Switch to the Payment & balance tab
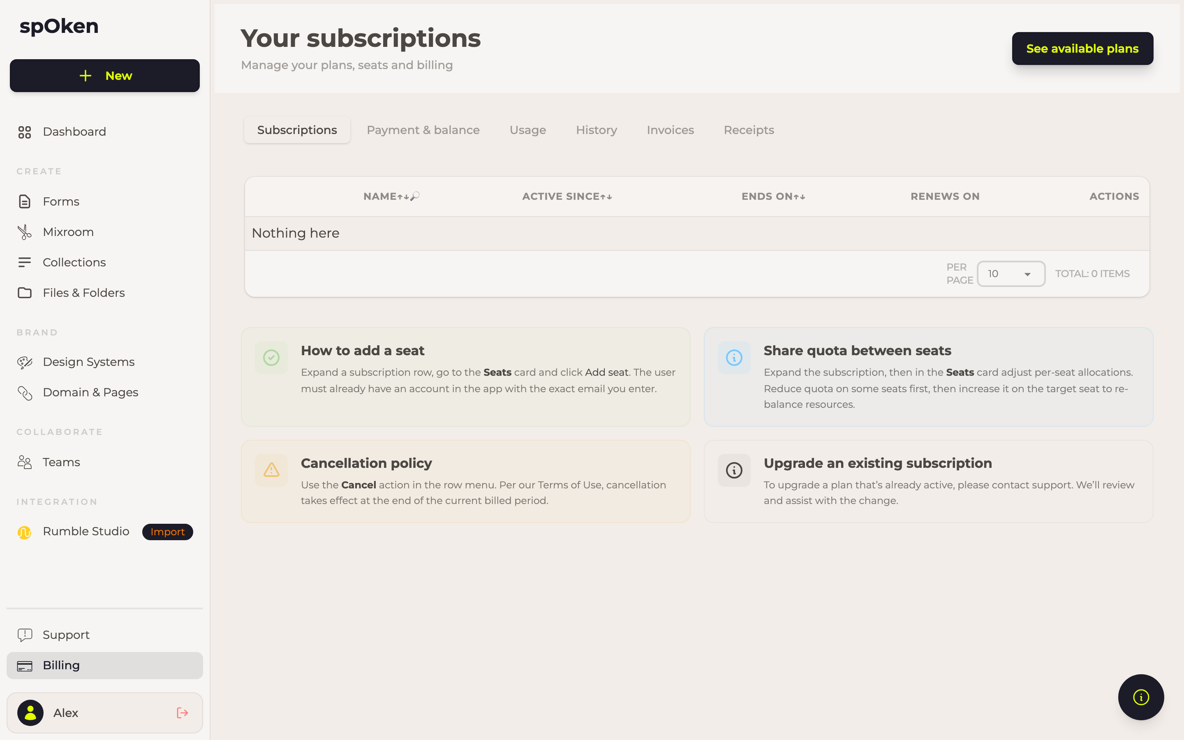 pyautogui.click(x=423, y=129)
